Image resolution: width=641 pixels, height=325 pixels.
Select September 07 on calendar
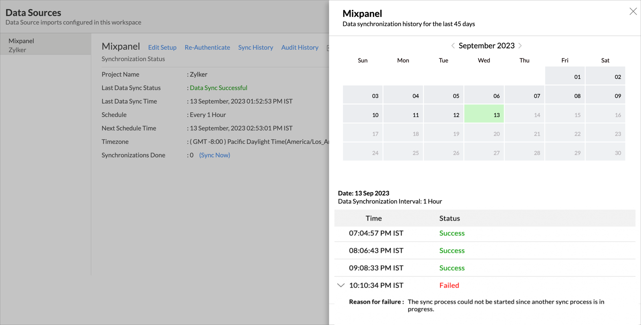click(524, 95)
